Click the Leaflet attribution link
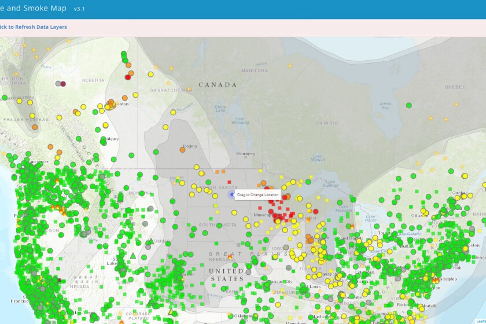Image resolution: width=486 pixels, height=324 pixels. 480,321
